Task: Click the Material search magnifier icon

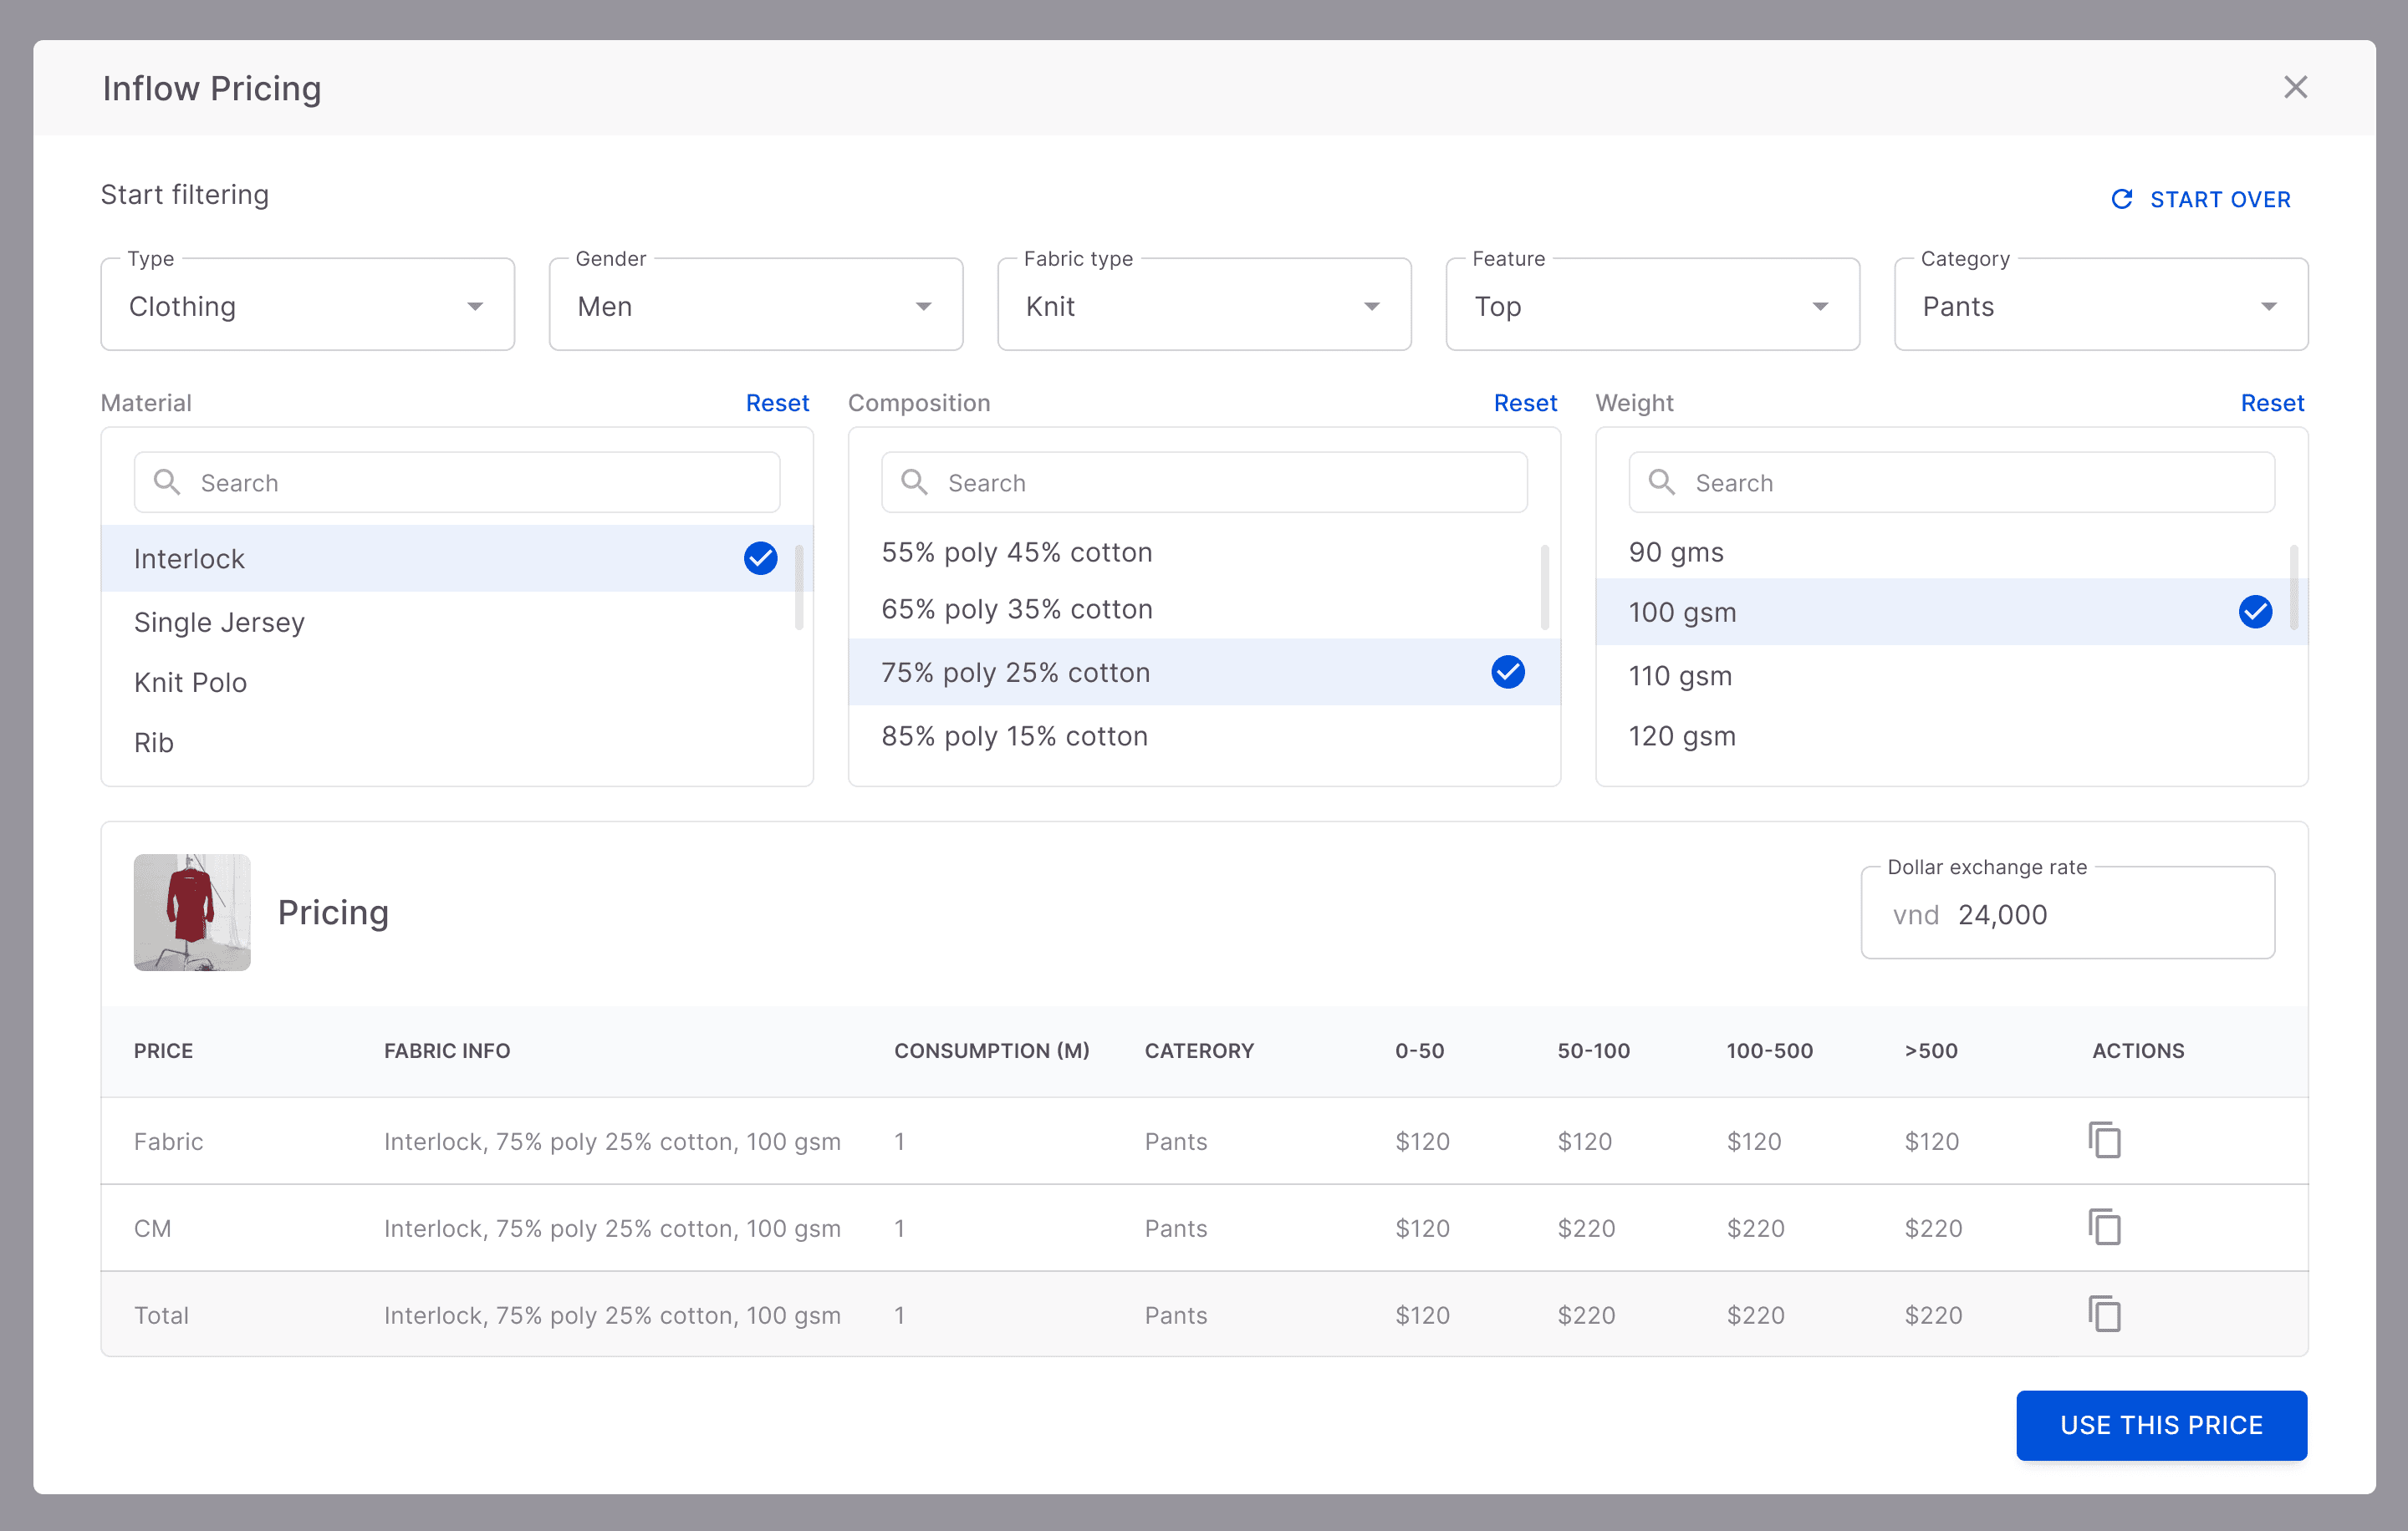Action: click(167, 483)
